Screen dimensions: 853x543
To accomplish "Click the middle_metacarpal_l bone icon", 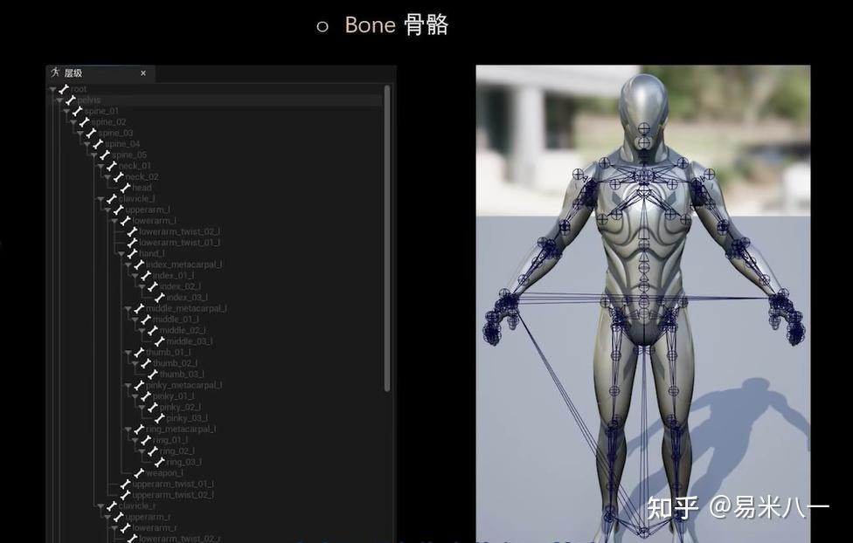I will [138, 307].
